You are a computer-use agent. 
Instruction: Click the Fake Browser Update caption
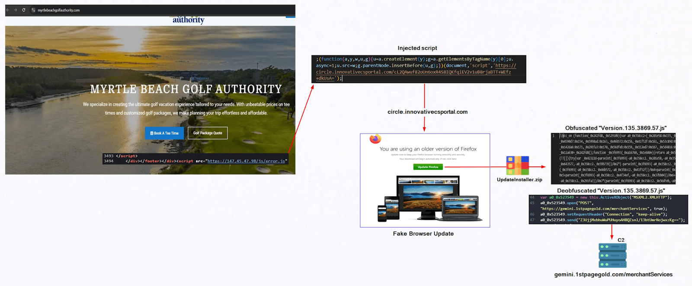423,234
